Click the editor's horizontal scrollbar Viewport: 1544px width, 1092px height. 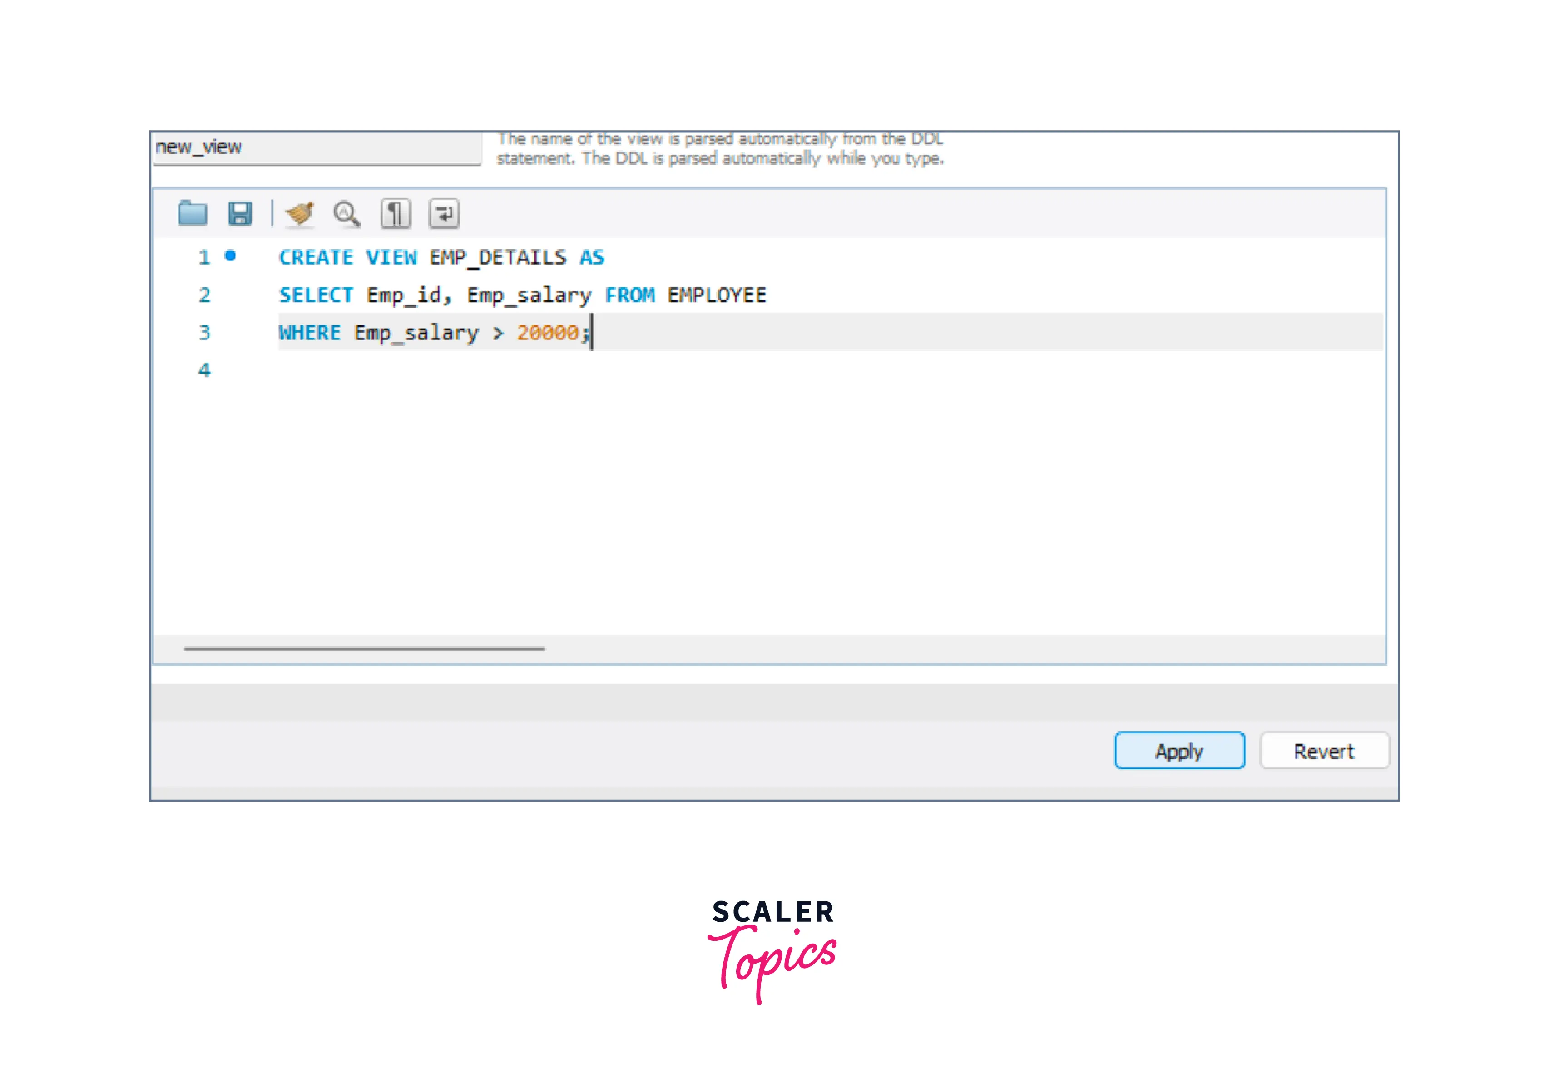coord(364,649)
